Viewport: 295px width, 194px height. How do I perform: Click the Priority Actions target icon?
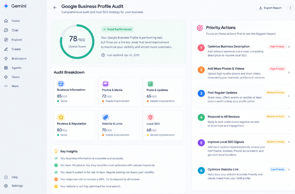click(200, 28)
